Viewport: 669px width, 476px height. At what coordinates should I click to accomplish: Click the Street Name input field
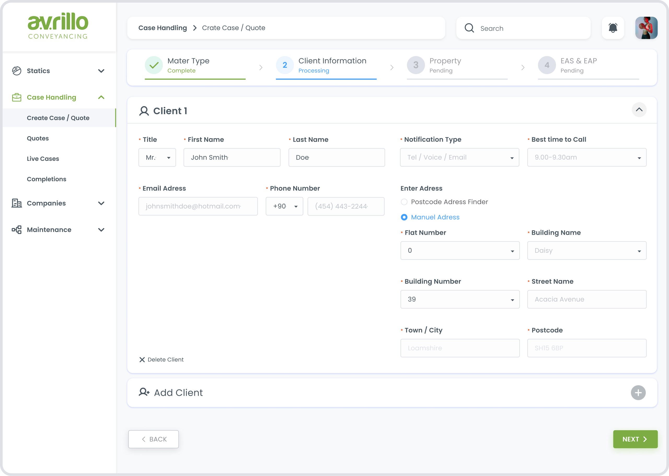pos(587,299)
